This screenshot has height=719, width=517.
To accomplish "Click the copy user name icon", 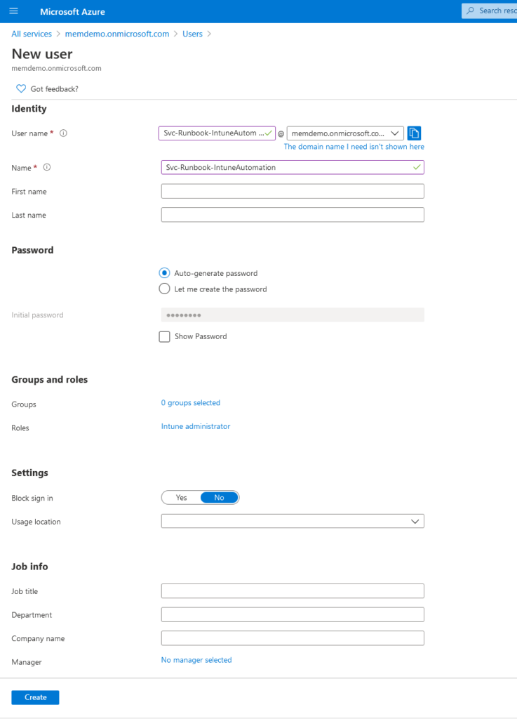I will (414, 133).
